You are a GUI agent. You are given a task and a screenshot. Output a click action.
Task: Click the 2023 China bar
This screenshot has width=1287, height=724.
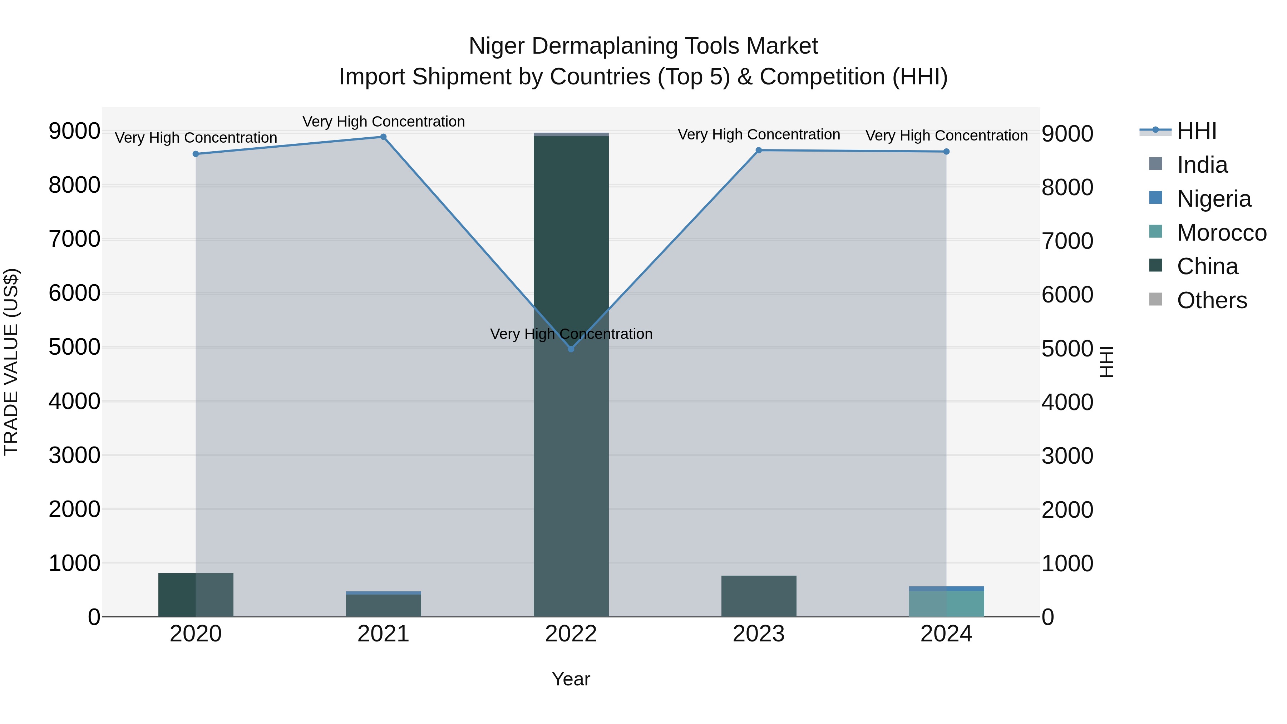759,596
